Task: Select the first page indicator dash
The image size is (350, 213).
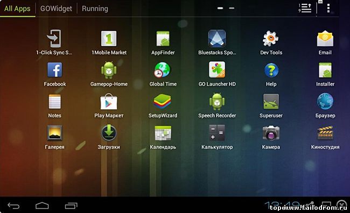Action: click(220, 8)
